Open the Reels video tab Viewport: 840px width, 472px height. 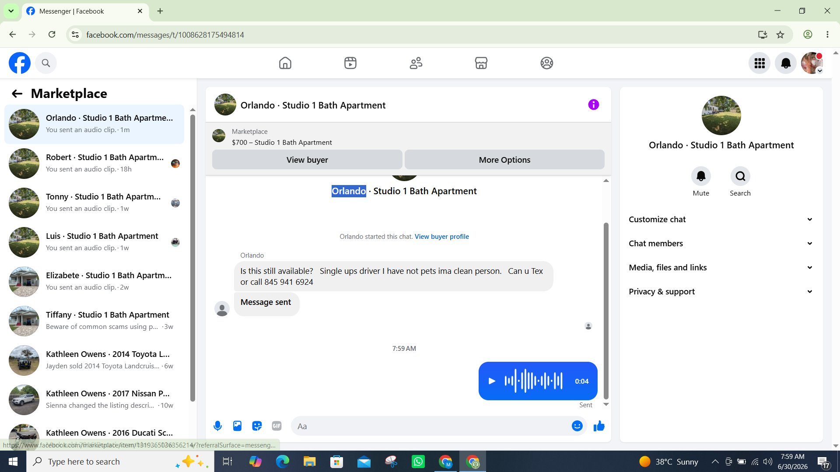[x=350, y=63]
